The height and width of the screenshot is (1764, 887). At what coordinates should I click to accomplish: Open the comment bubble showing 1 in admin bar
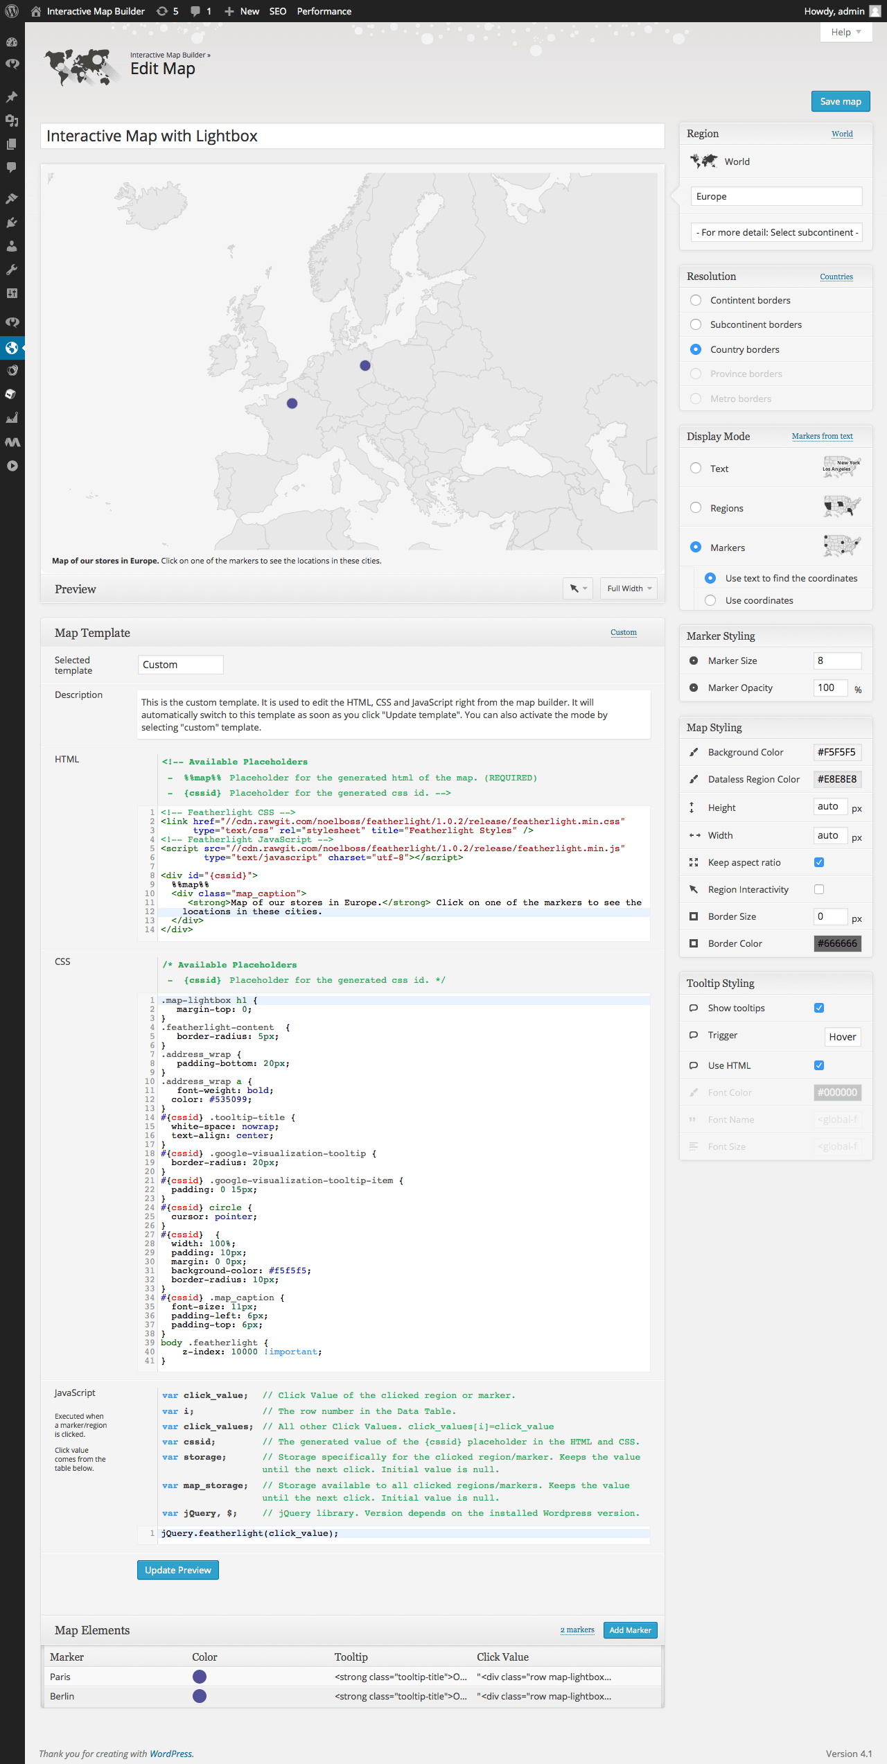201,11
